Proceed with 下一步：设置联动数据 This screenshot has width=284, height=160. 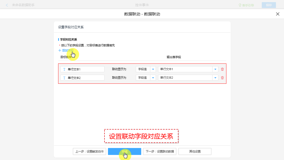160,151
